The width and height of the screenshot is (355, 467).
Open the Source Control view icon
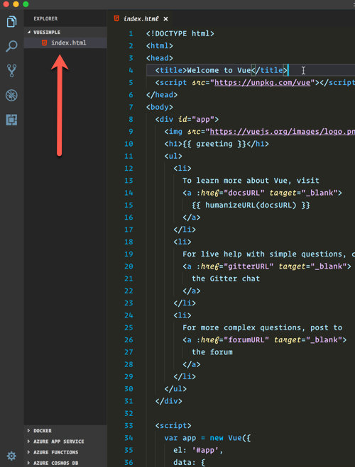(x=11, y=71)
